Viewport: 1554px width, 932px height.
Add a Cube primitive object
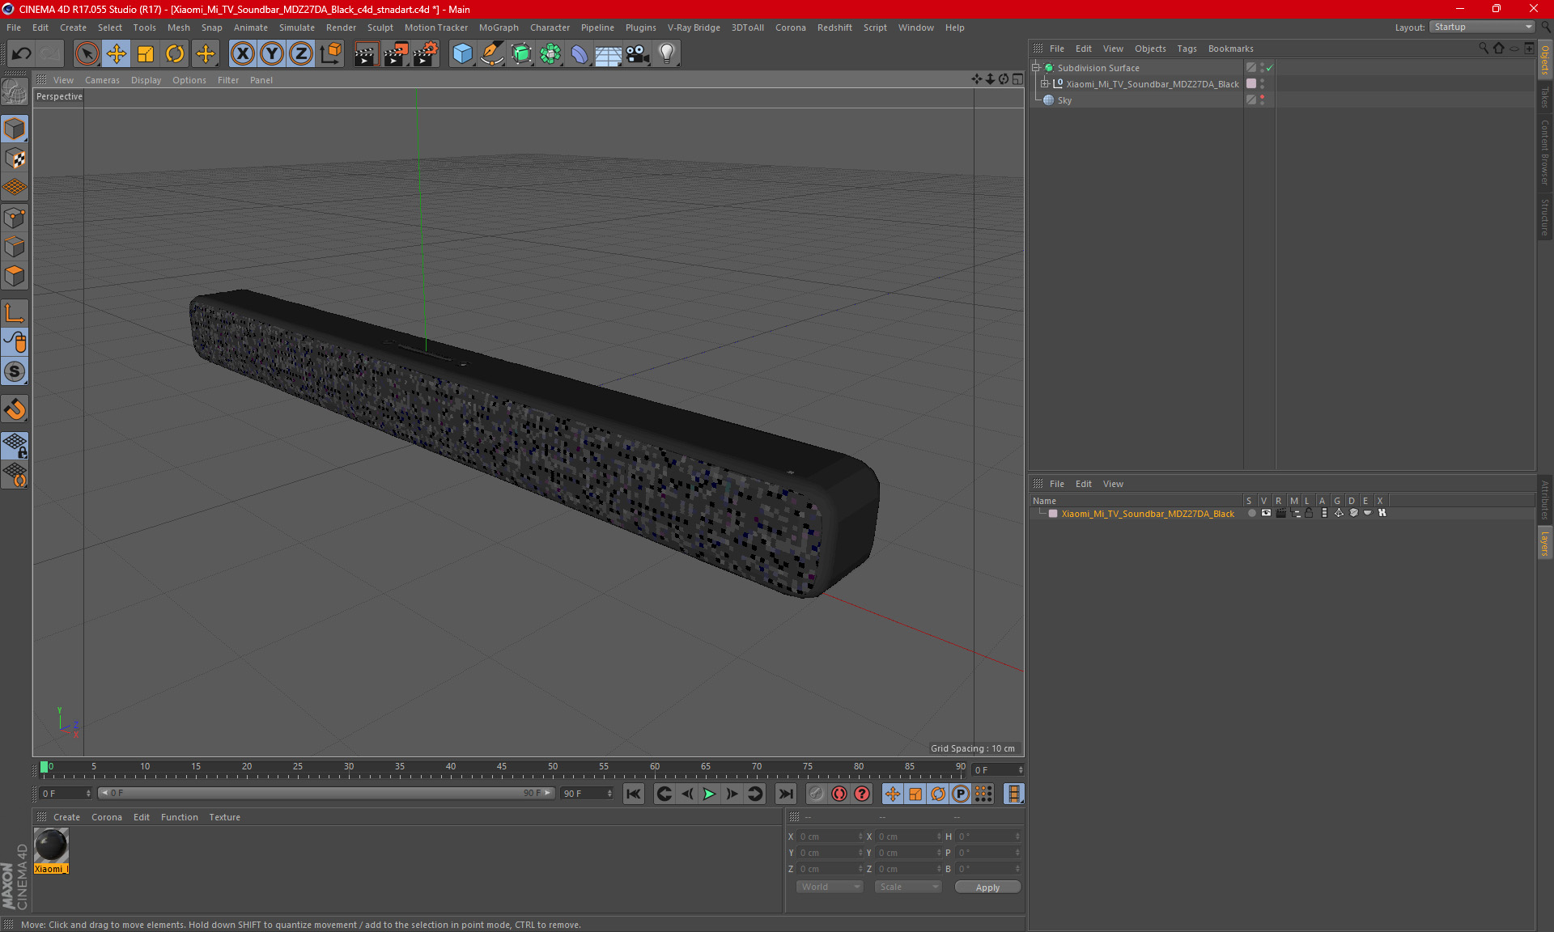(462, 54)
